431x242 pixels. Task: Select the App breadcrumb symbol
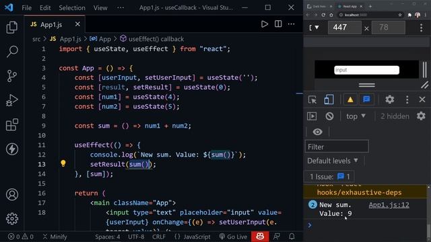click(x=105, y=39)
